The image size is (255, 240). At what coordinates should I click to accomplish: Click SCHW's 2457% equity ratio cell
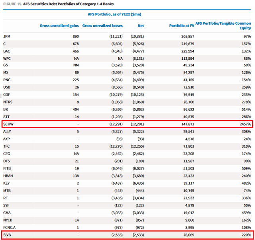pos(243,124)
